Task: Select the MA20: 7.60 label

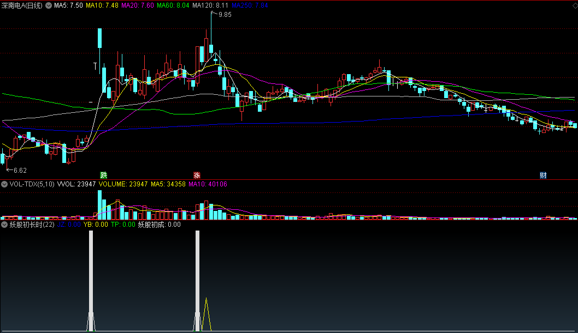Action: pyautogui.click(x=138, y=5)
